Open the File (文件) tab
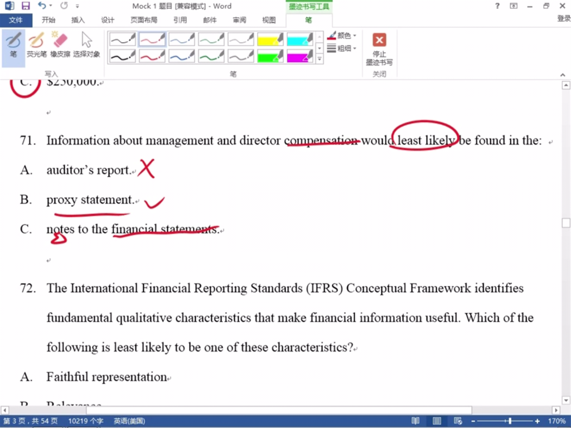The width and height of the screenshot is (571, 428). pyautogui.click(x=16, y=20)
